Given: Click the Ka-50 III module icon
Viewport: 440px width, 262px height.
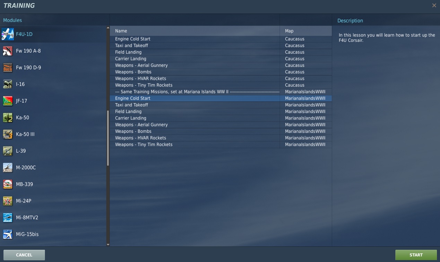Looking at the screenshot, I should pyautogui.click(x=8, y=134).
